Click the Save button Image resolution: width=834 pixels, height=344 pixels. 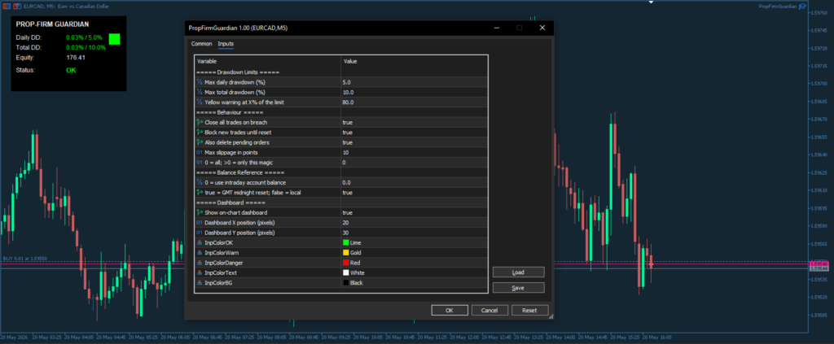(x=518, y=288)
